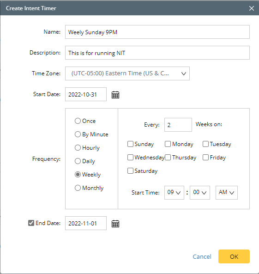Enable the Monday checkbox

168,144
